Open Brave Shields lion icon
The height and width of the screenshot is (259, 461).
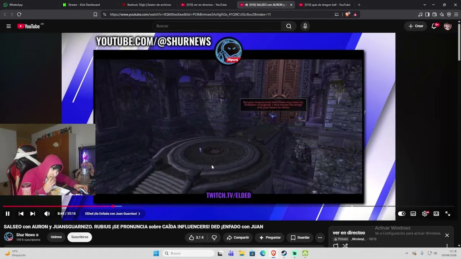[347, 14]
